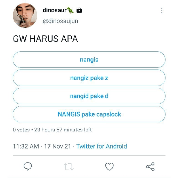Click the 11:32 AM timestamp
This screenshot has height=178, width=178.
tap(26, 146)
